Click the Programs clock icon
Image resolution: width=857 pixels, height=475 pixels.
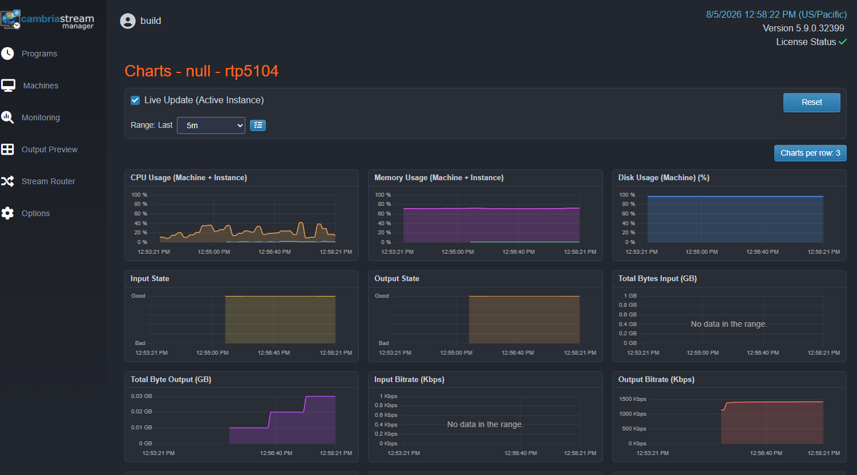point(7,54)
